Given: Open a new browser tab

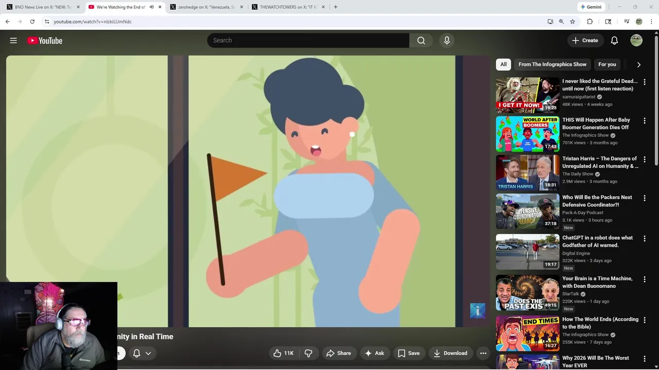Looking at the screenshot, I should (x=336, y=7).
